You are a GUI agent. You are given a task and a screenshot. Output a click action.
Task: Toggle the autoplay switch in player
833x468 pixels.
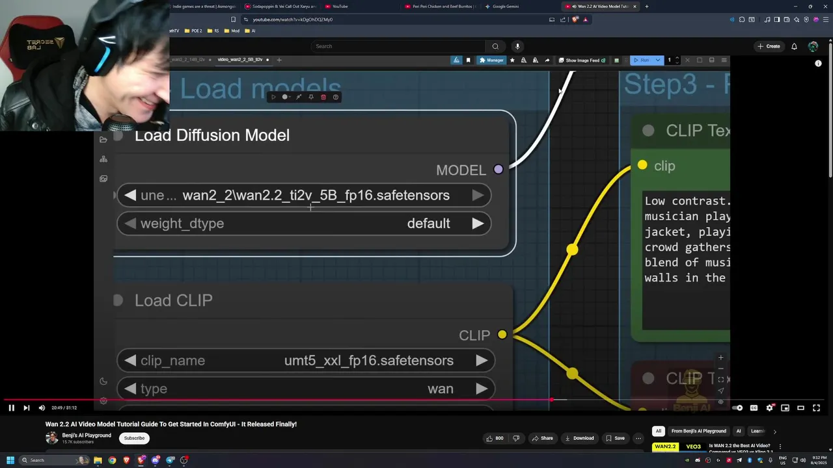[x=737, y=408]
